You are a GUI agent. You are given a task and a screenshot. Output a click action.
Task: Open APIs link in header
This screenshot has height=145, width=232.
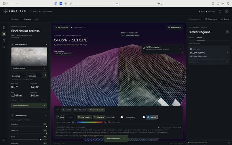point(202,12)
